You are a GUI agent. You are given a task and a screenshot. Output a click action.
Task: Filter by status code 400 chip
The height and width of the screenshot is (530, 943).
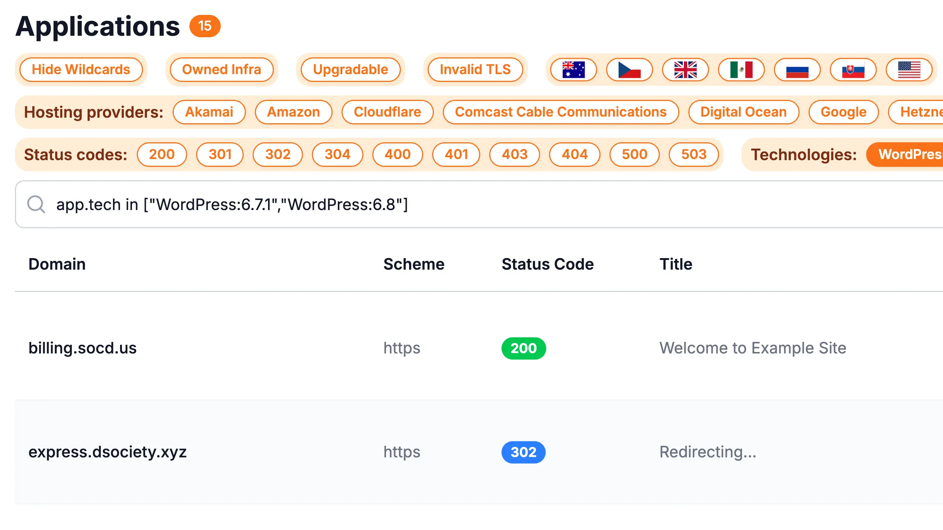click(x=397, y=155)
